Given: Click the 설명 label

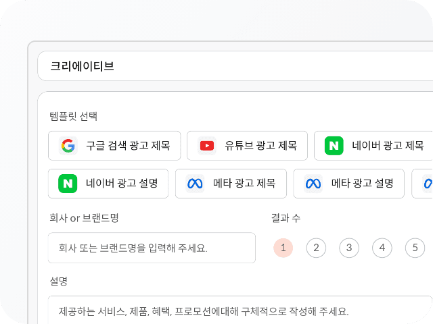Looking at the screenshot, I should (58, 281).
